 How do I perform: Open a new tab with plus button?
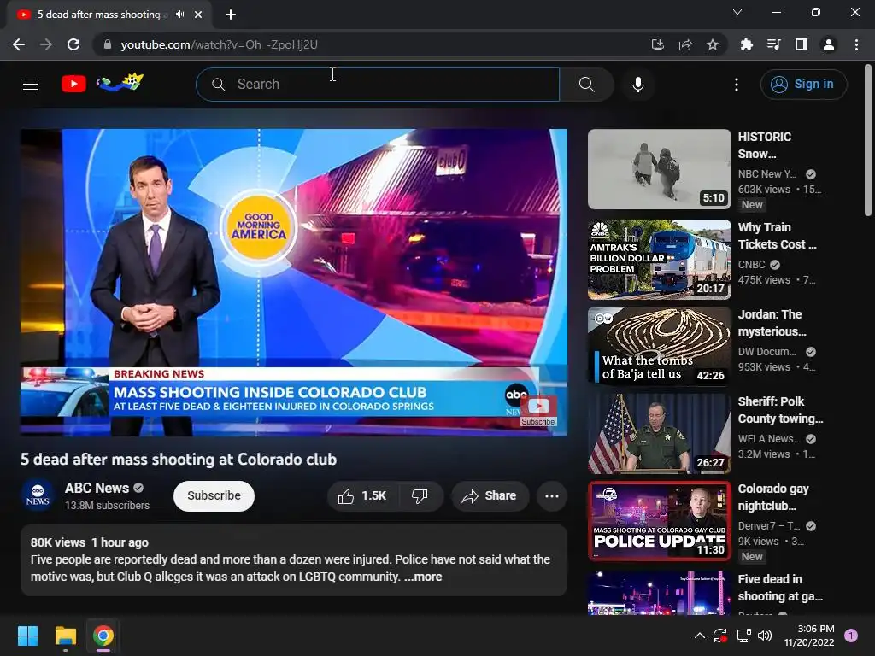pos(231,15)
